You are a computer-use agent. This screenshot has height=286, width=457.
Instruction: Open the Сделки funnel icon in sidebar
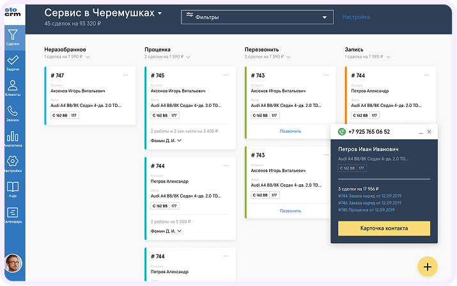[x=13, y=35]
